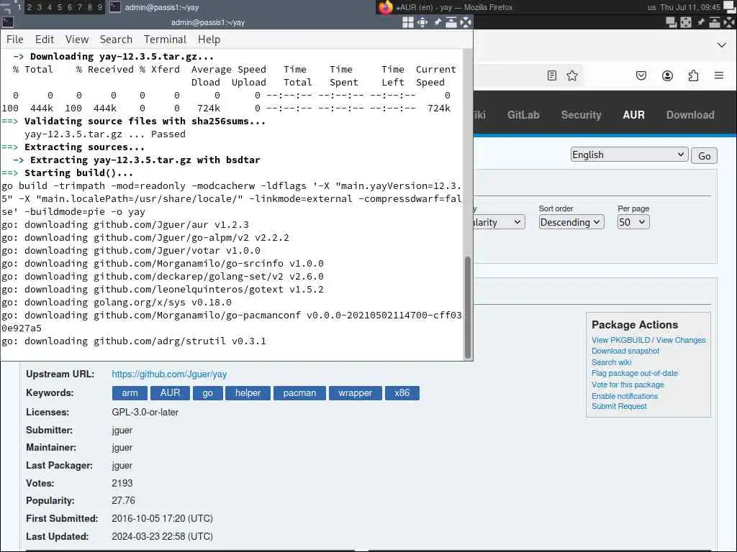The height and width of the screenshot is (552, 737).
Task: Click the 'yay-12.3.5.tar.gz ... Passed' terminal line
Action: pos(105,134)
